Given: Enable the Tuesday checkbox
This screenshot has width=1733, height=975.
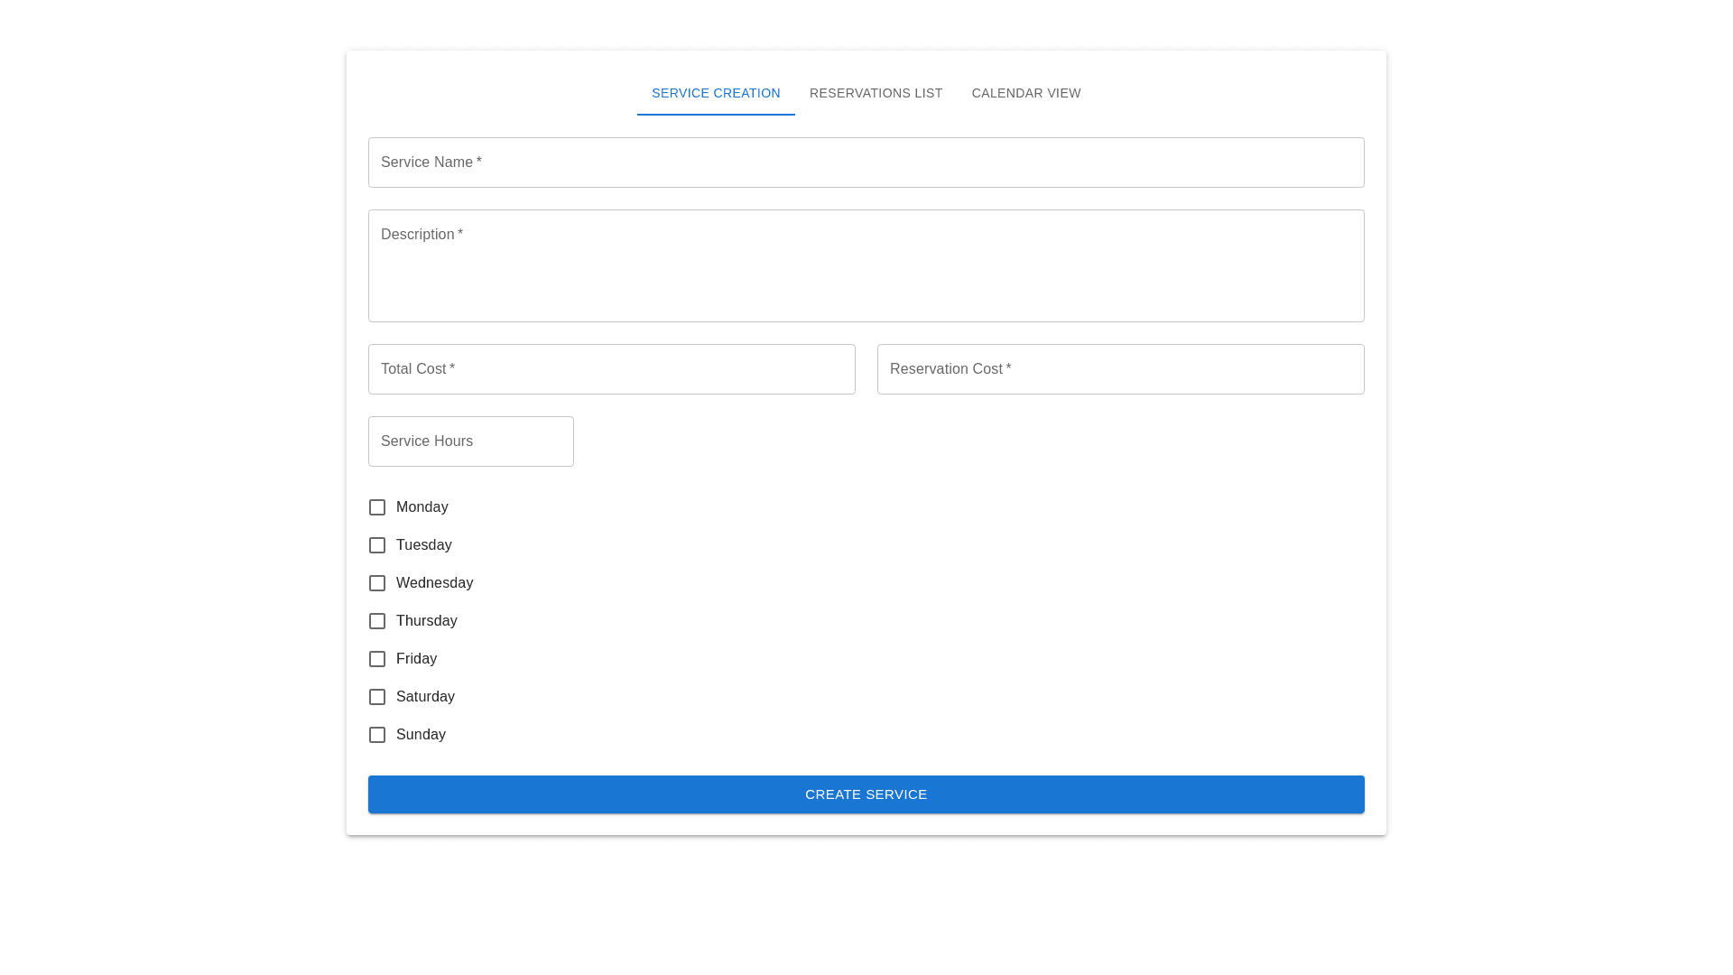Looking at the screenshot, I should pos(377,545).
